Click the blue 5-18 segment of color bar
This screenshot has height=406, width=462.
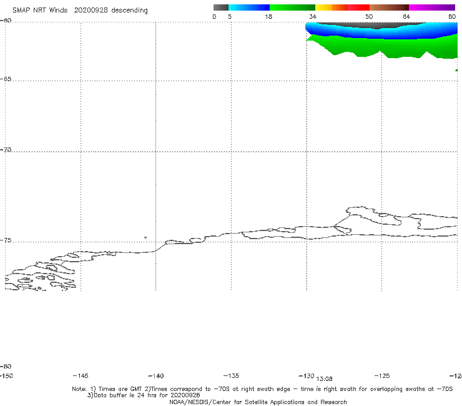pos(249,7)
